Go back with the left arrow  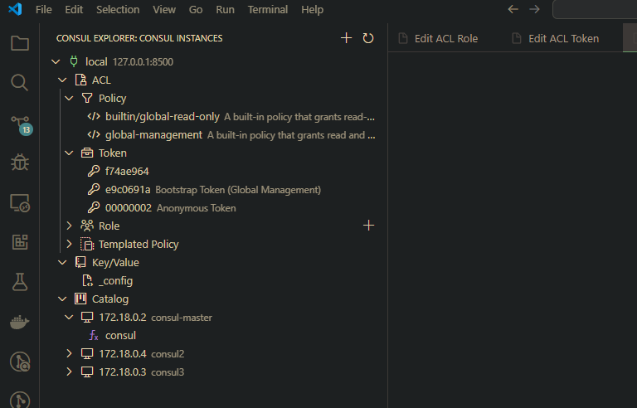point(513,9)
